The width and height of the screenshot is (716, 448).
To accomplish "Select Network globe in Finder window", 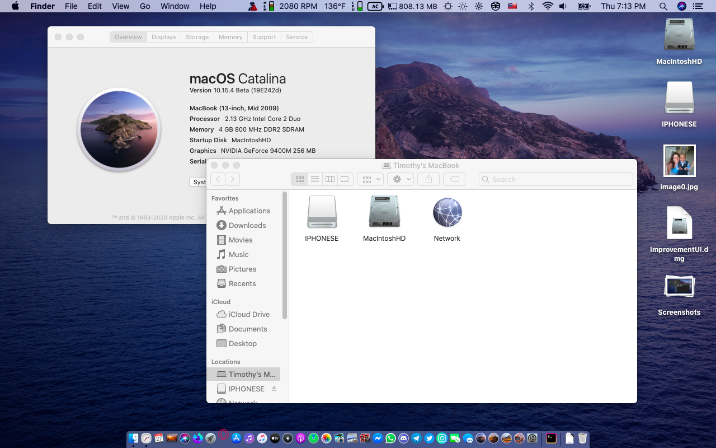I will pos(447,218).
